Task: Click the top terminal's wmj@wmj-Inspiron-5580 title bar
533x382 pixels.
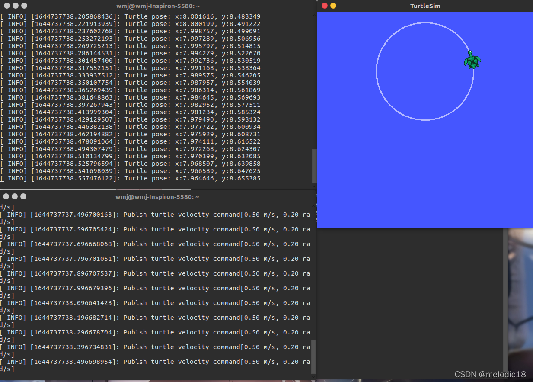Action: tap(158, 6)
